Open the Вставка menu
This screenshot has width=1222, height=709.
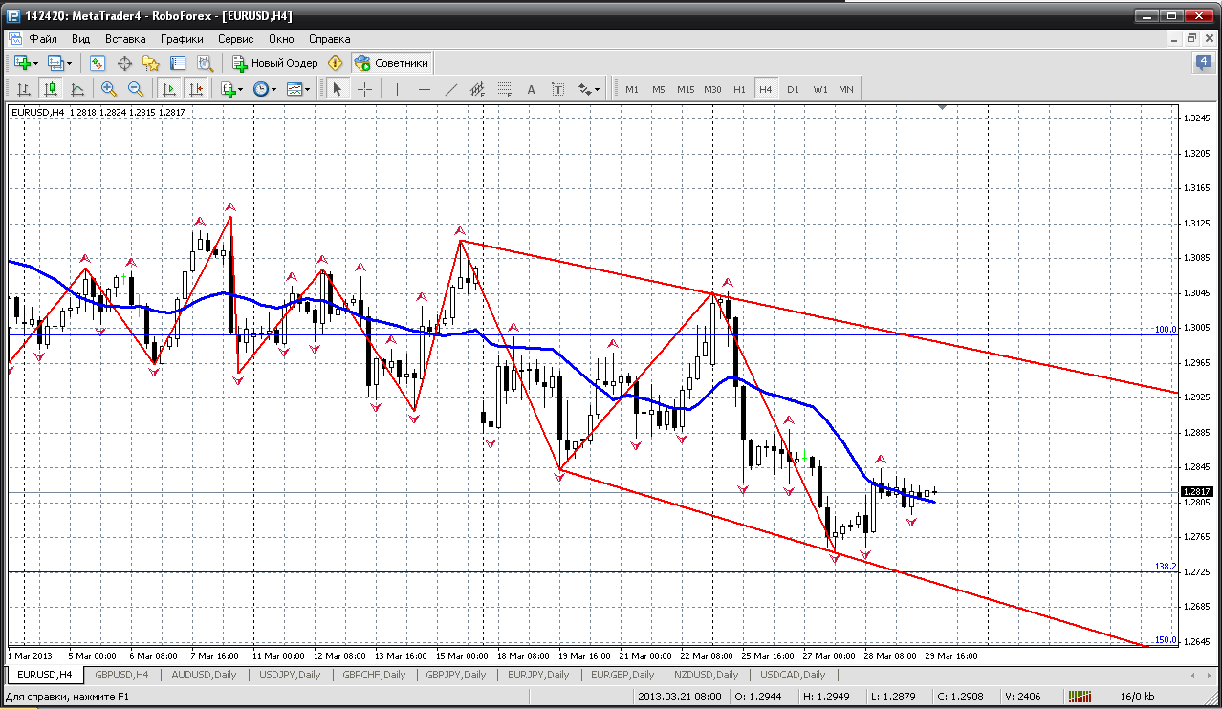click(125, 39)
